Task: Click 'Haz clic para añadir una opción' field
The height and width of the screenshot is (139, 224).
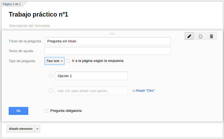Action: [x=91, y=91]
